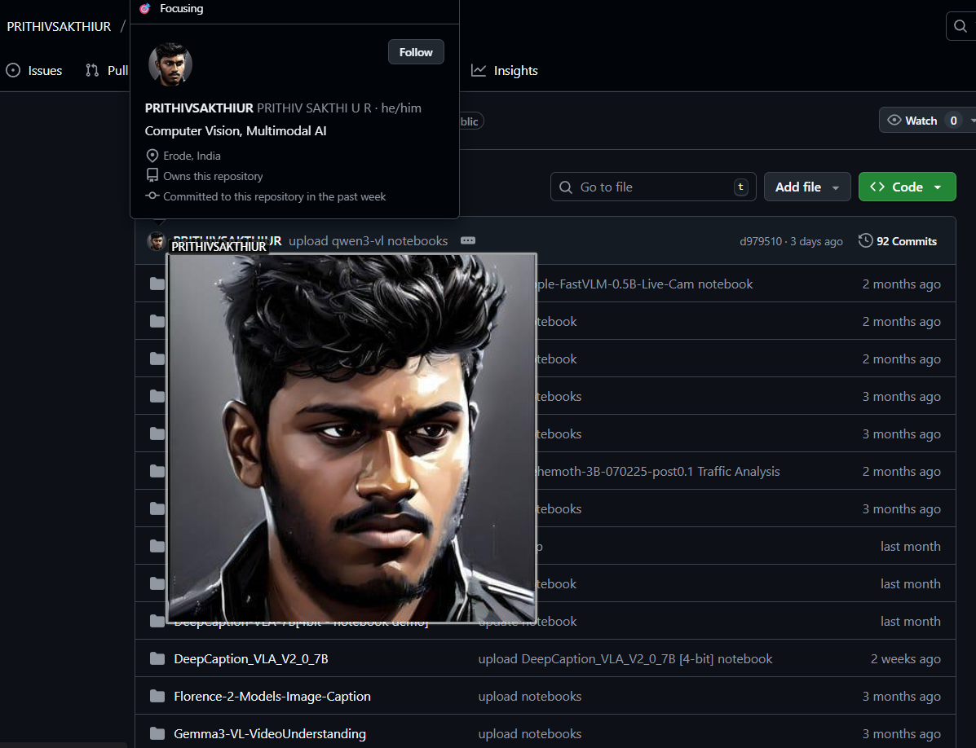This screenshot has width=976, height=748.
Task: Open the green Code dropdown
Action: (x=907, y=187)
